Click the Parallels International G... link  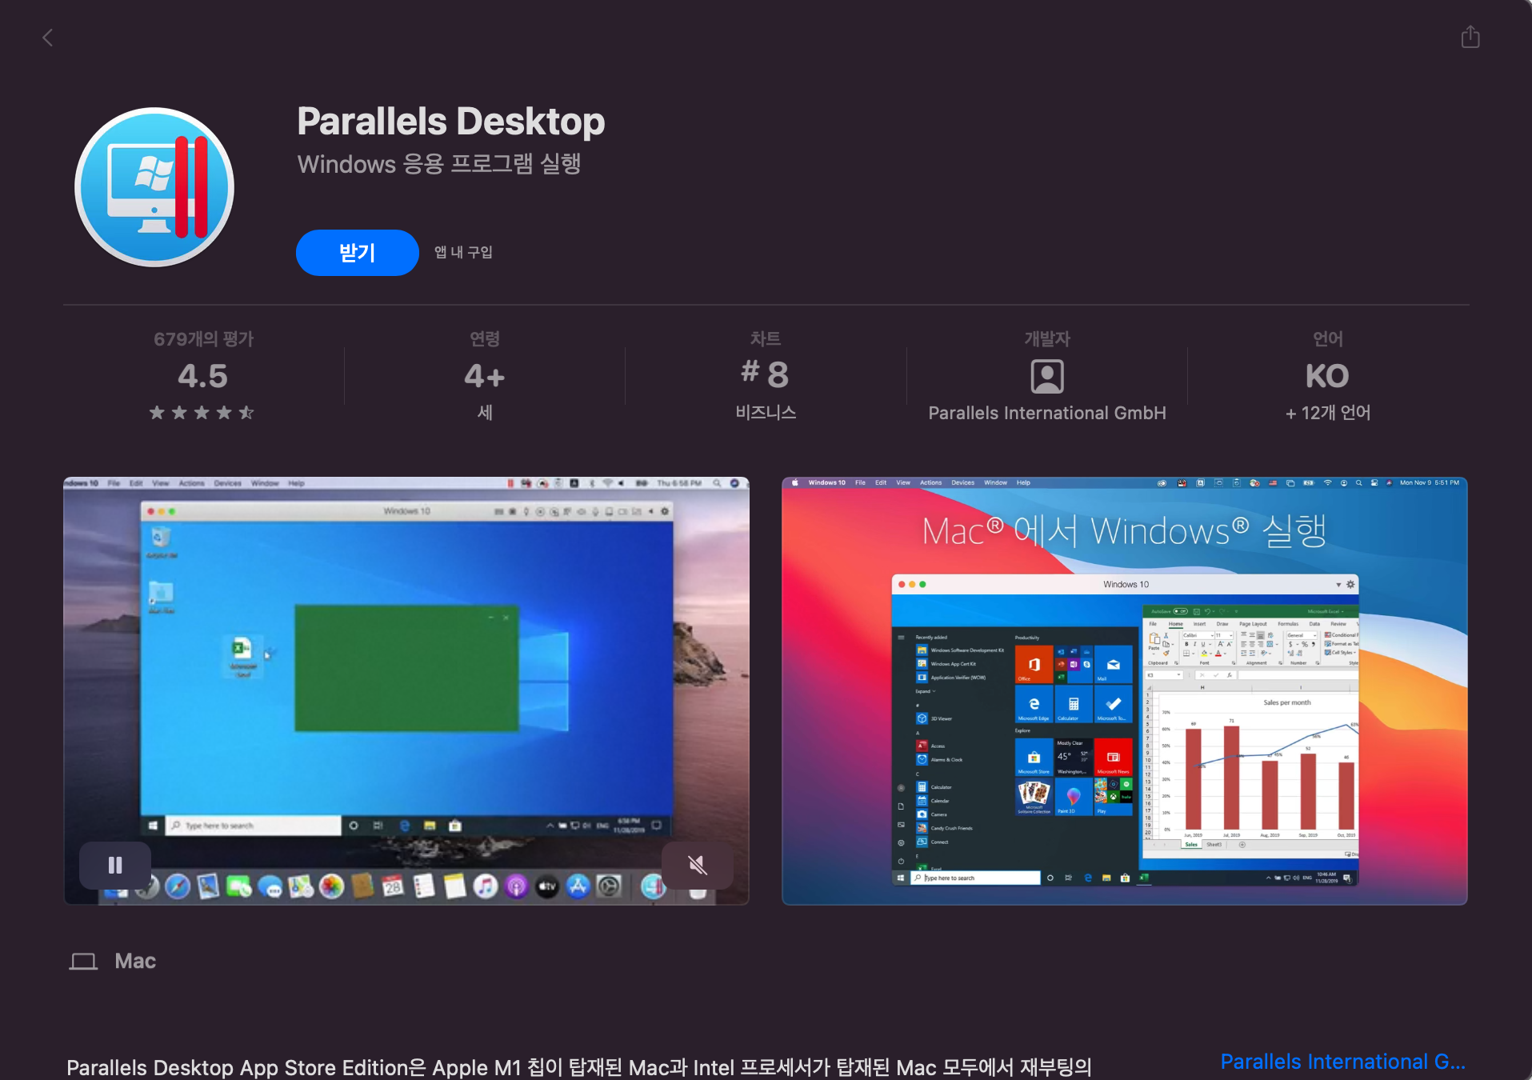pyautogui.click(x=1342, y=1062)
